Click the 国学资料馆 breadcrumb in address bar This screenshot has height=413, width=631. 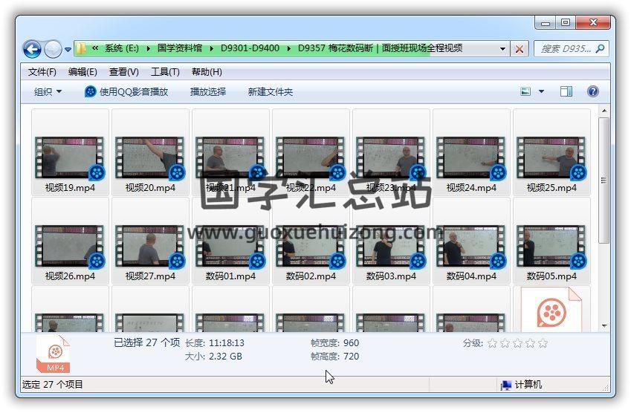coord(181,49)
